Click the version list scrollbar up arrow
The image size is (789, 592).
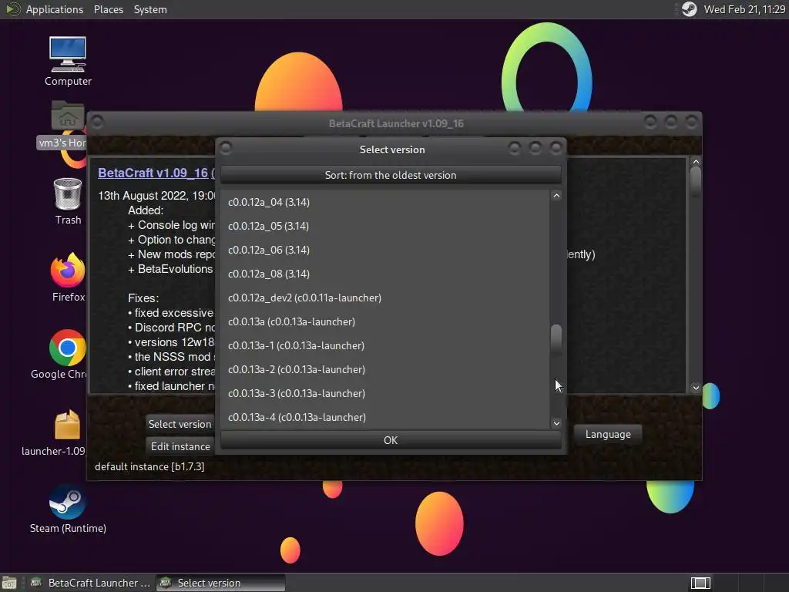[556, 195]
